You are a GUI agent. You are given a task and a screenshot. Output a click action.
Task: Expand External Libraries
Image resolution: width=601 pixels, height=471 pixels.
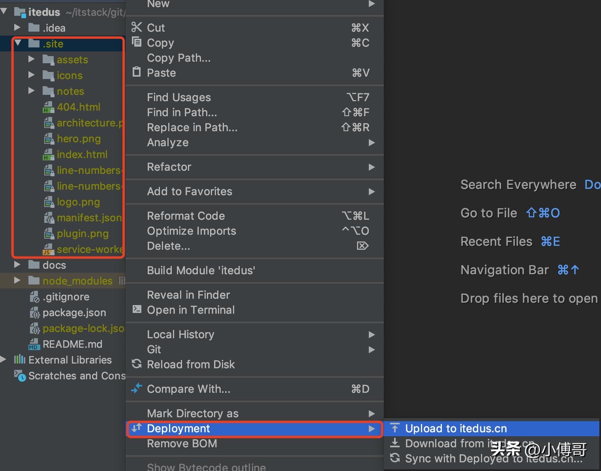[3, 360]
